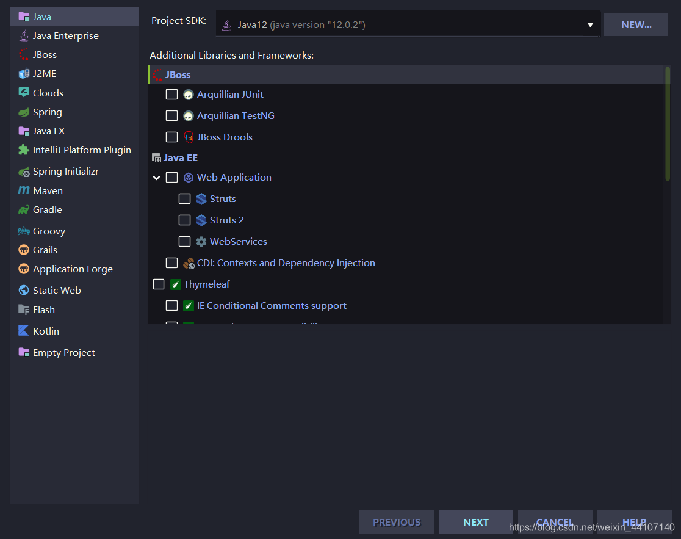The width and height of the screenshot is (681, 539).
Task: Select Gradle project type
Action: (74, 210)
